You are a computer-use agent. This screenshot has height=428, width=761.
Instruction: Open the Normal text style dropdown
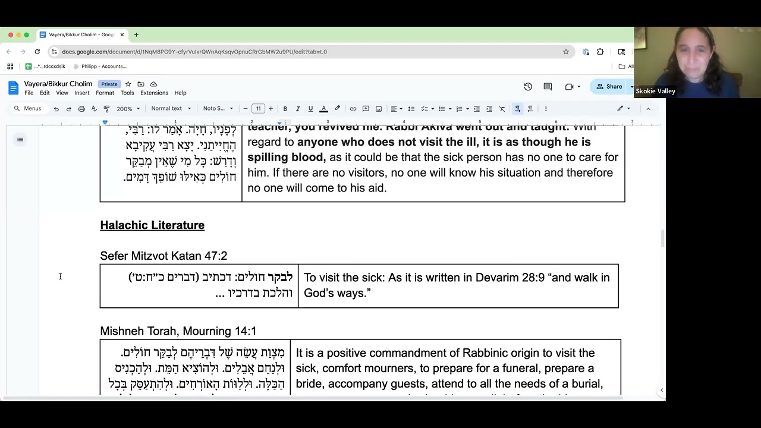click(x=171, y=109)
